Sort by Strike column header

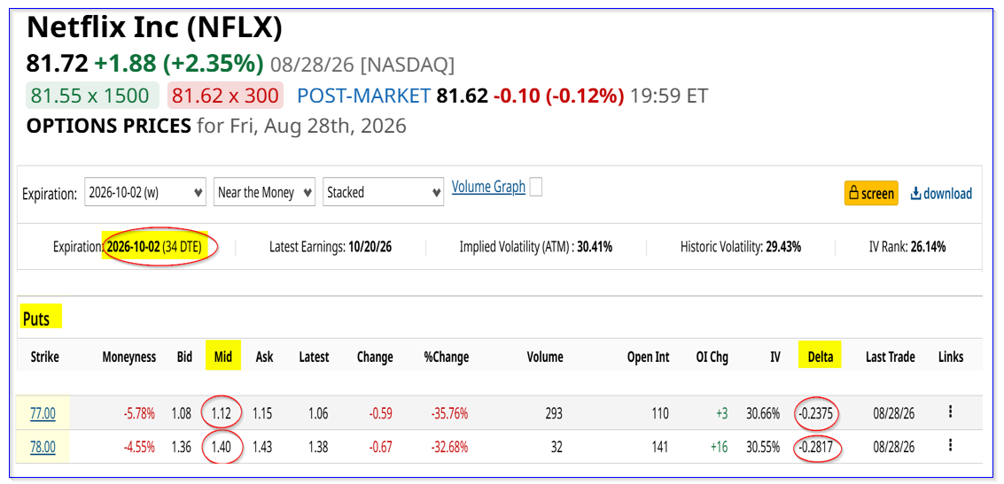tap(44, 357)
